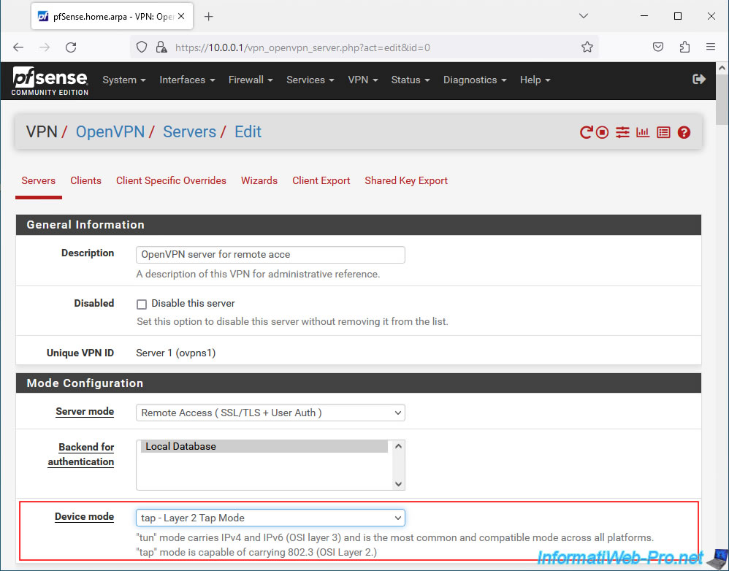The width and height of the screenshot is (729, 571).
Task: Expand the Interfaces menu
Action: 188,80
